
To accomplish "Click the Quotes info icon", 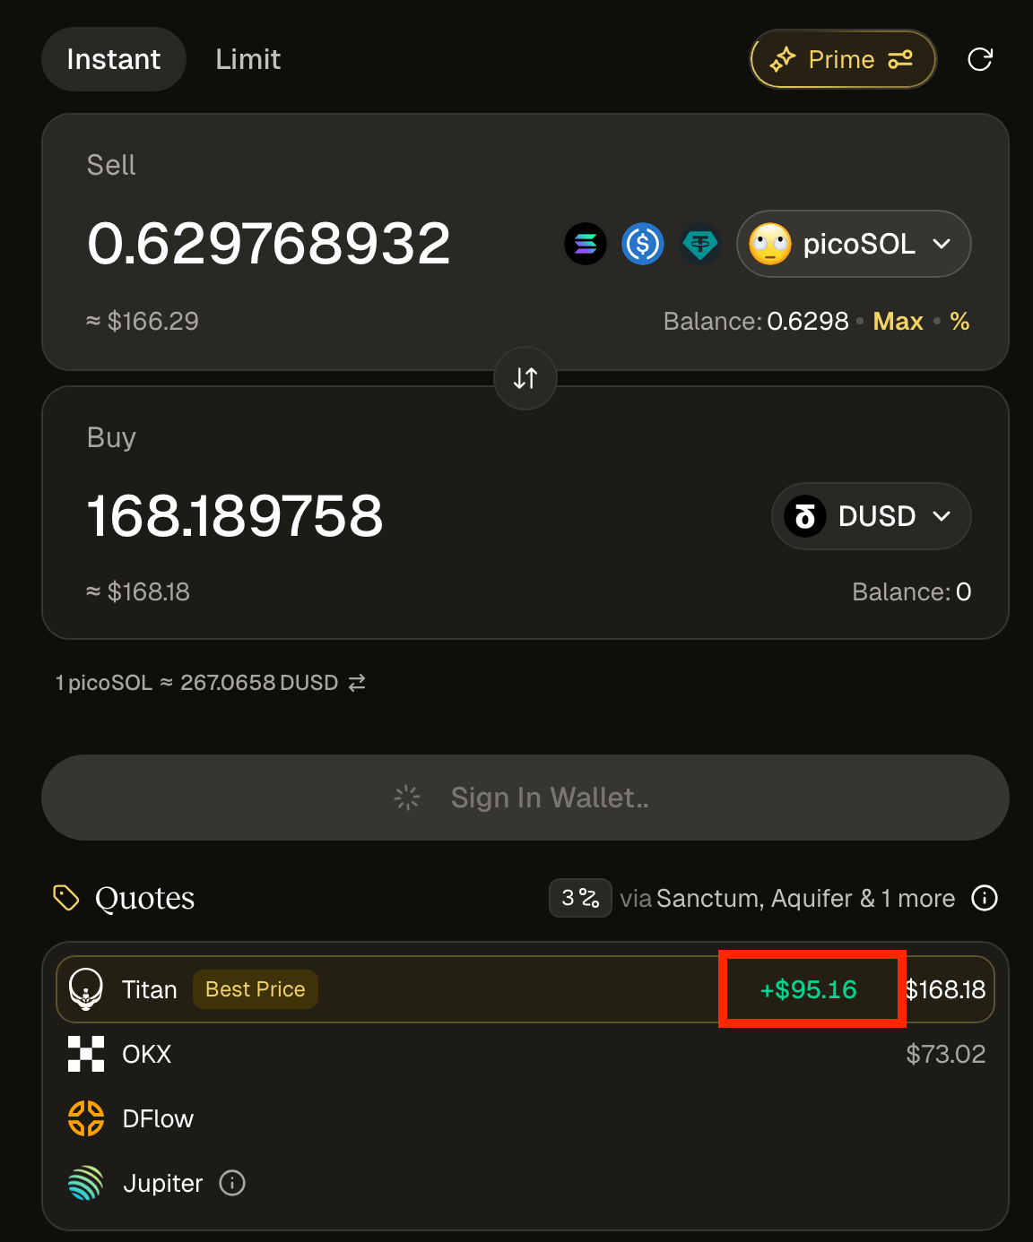I will click(985, 898).
